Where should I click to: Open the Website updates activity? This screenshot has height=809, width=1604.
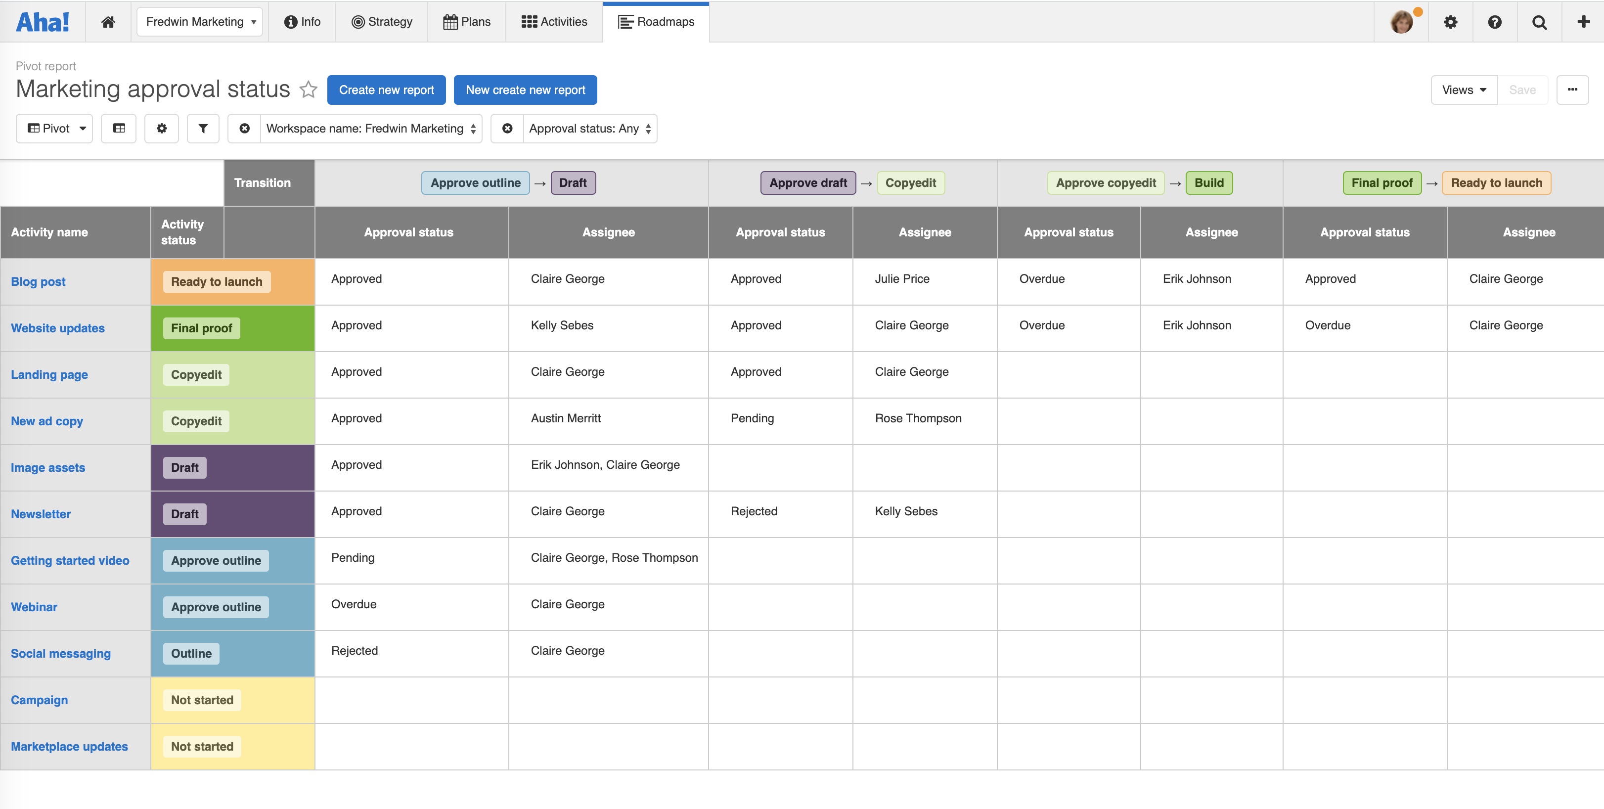click(58, 328)
